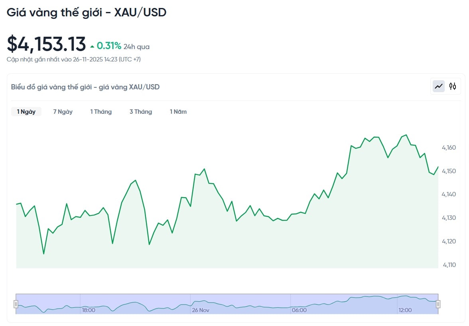
Task: Jump to 12:00 on the navigator timeline
Action: pyautogui.click(x=405, y=310)
